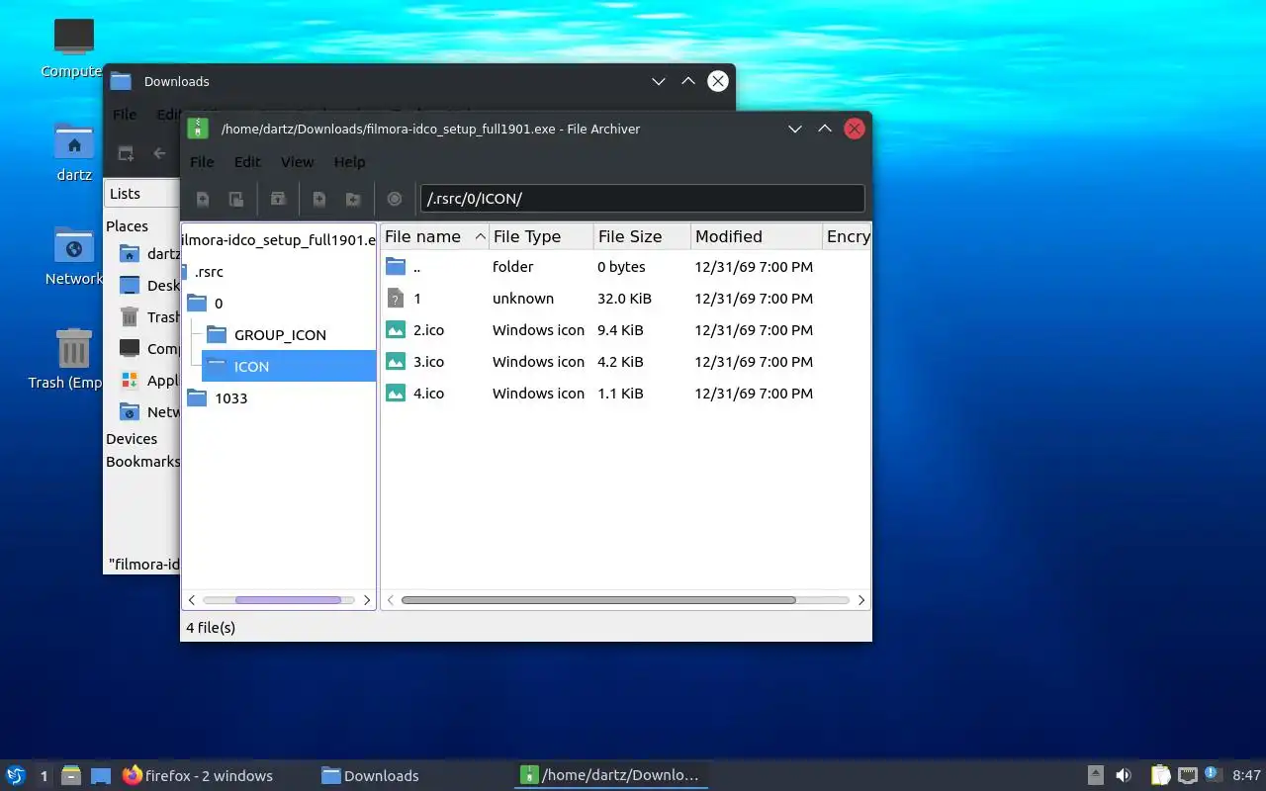Click the Add folder toolbar icon
1266x791 pixels.
pos(353,199)
